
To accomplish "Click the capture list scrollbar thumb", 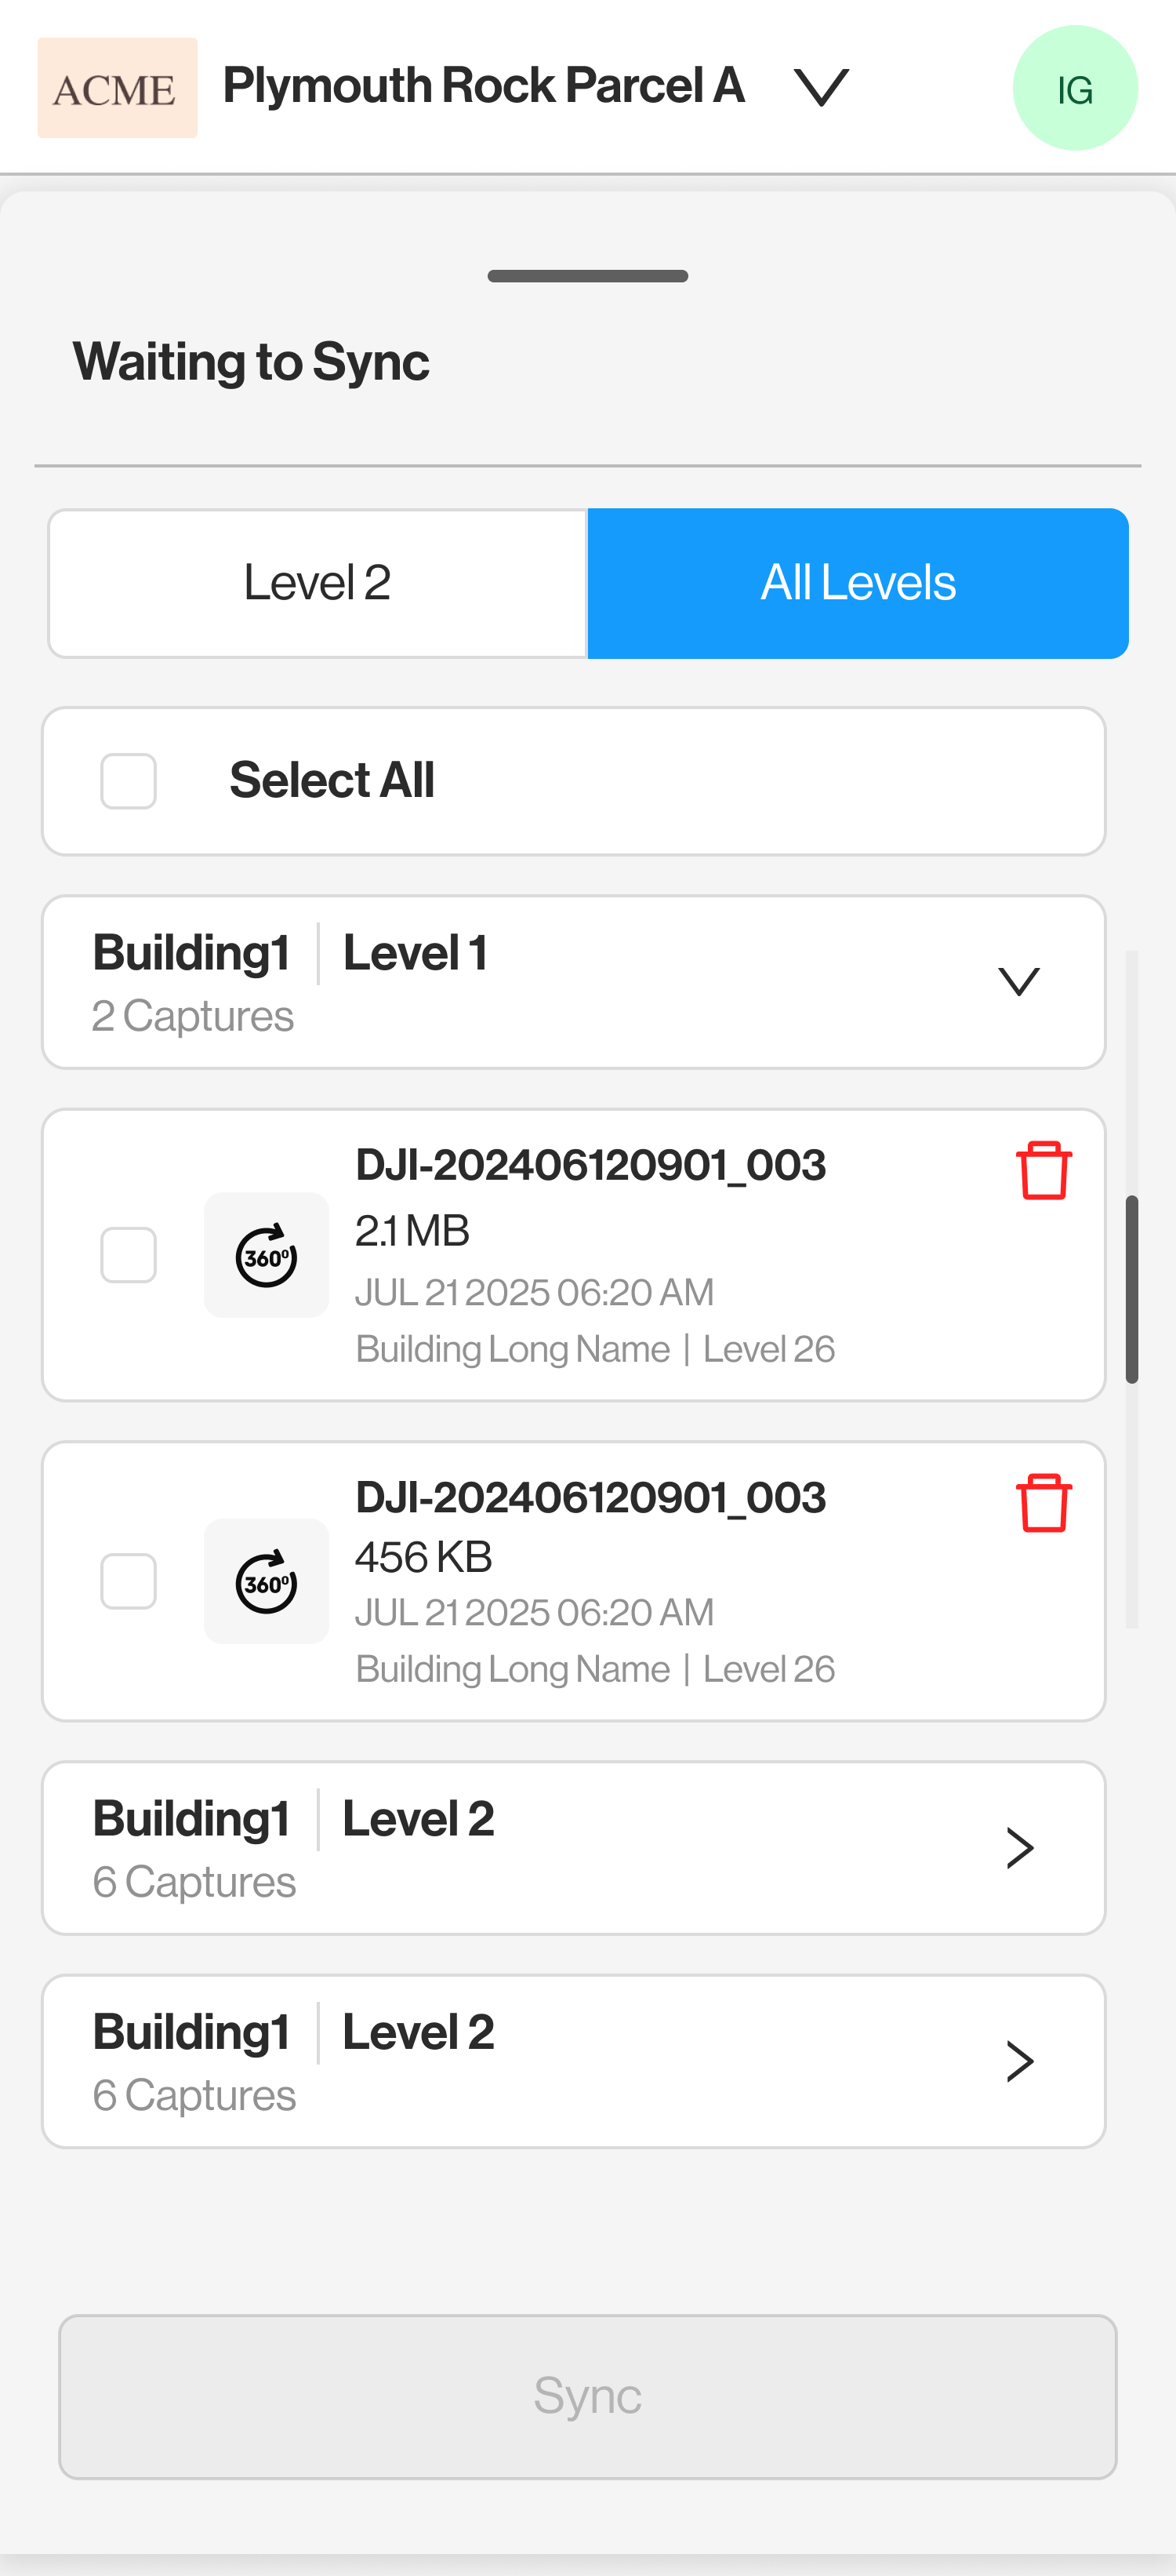I will (x=1131, y=1288).
